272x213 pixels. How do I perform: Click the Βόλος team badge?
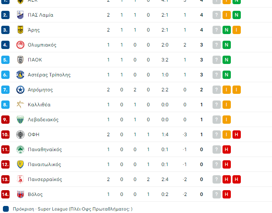[x=20, y=194]
